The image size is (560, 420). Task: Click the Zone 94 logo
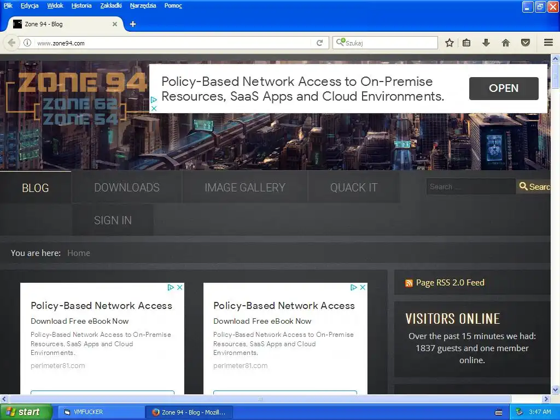[77, 98]
